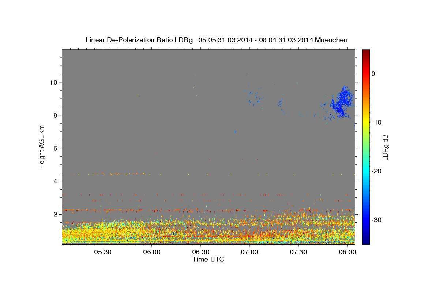Viewport: 439px width, 293px height.
Task: Click the start time '05:05 31.03.2014' in title
Action: click(225, 40)
